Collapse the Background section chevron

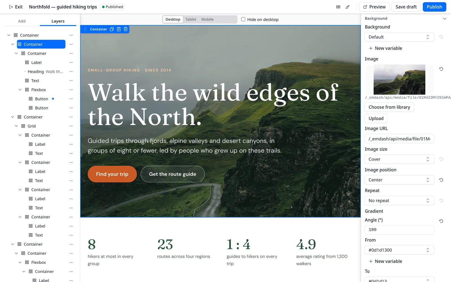point(445,19)
